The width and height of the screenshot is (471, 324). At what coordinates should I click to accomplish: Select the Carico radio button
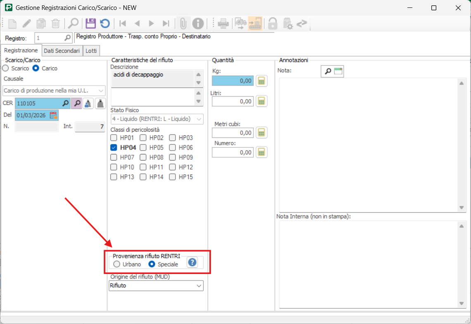(x=36, y=68)
